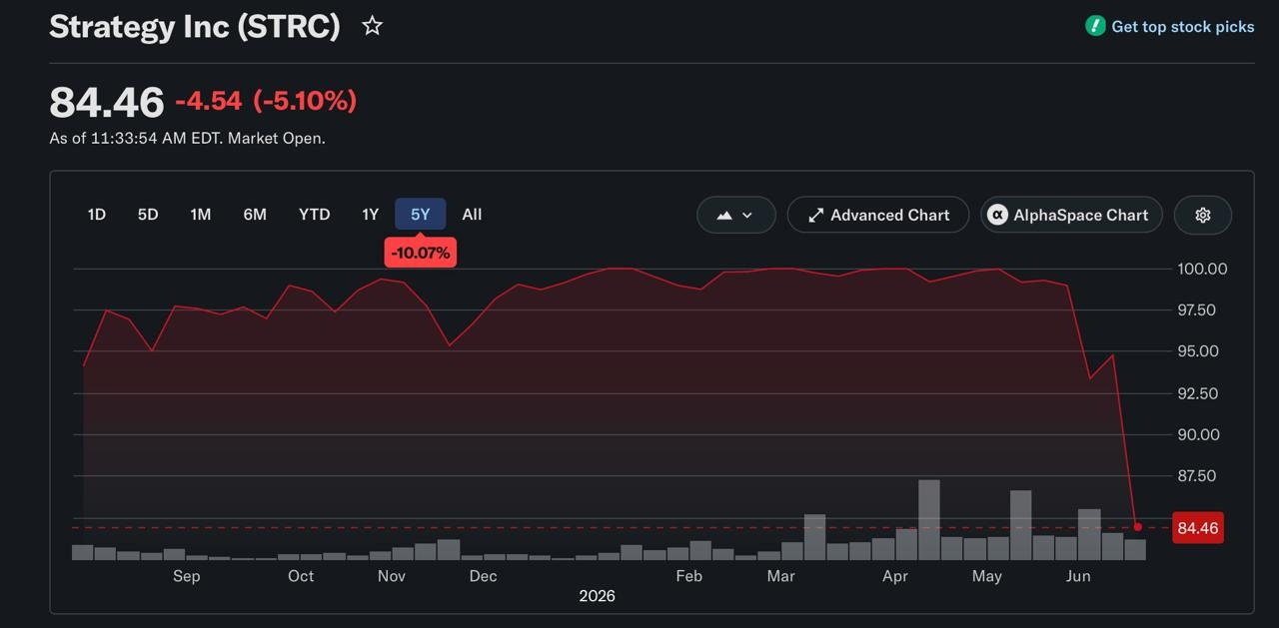Viewport: 1279px width, 628px height.
Task: Click the Jun month label
Action: click(1078, 576)
